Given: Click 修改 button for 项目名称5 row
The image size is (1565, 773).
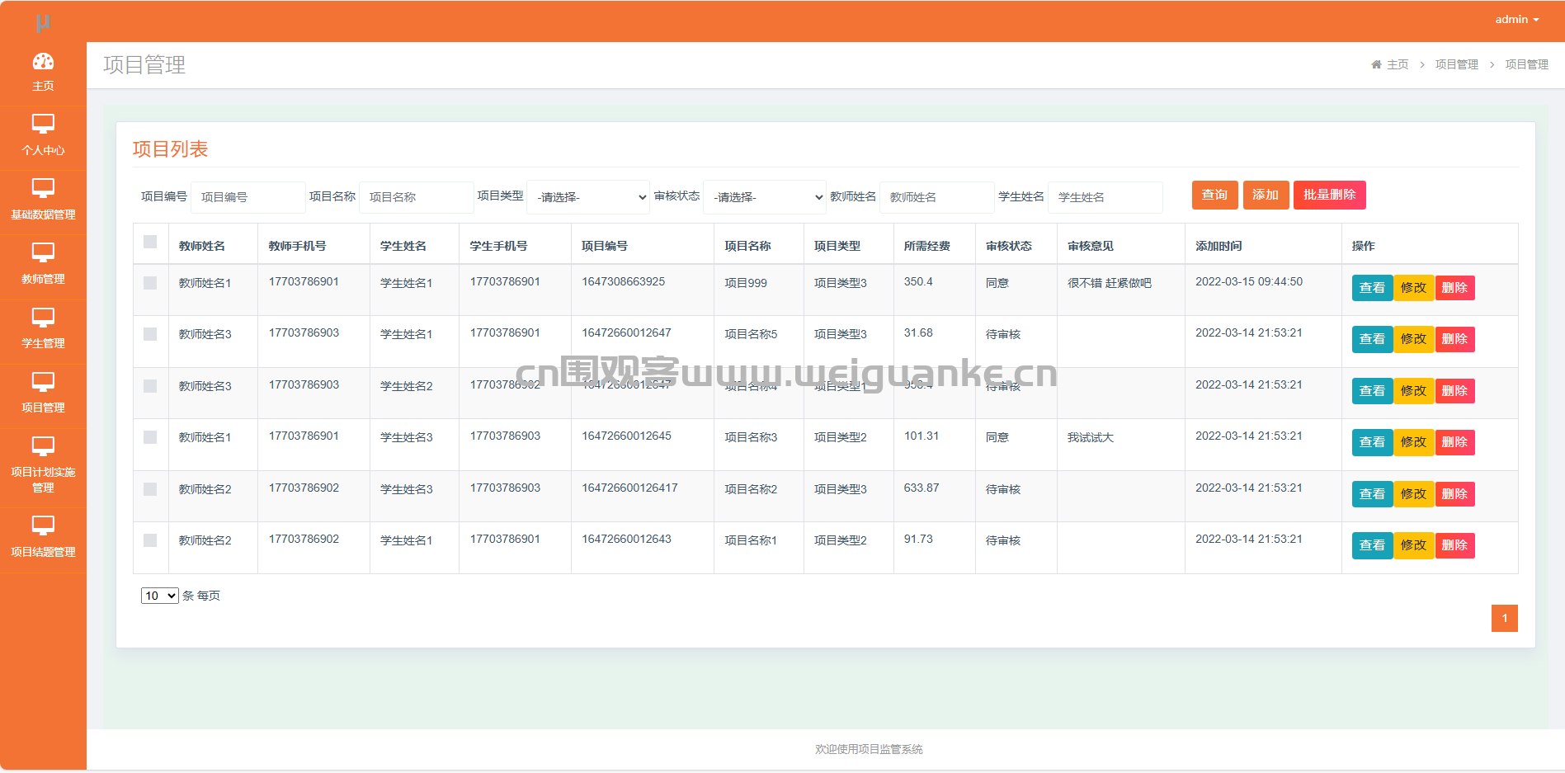Looking at the screenshot, I should click(x=1413, y=339).
